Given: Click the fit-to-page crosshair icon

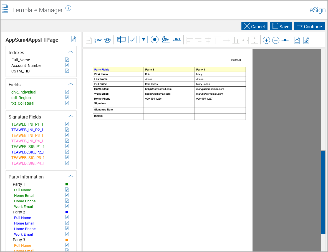Looking at the screenshot, I should click(x=285, y=40).
